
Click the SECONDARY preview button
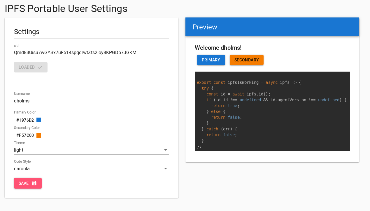coord(247,60)
